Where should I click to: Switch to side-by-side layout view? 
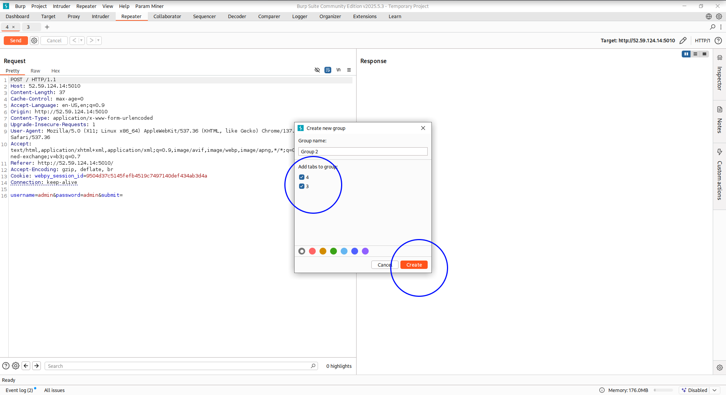pyautogui.click(x=686, y=54)
